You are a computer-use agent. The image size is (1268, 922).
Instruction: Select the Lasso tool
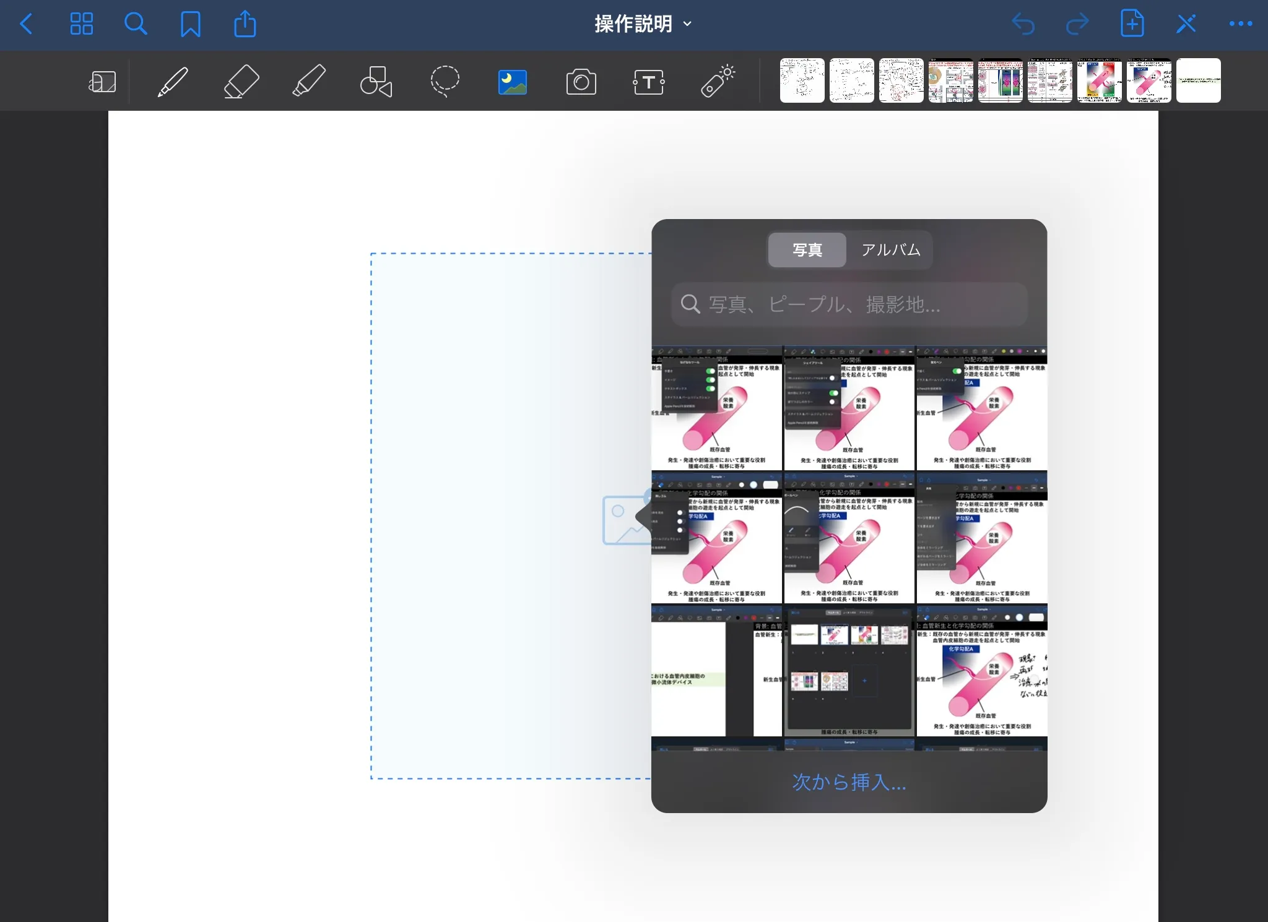tap(445, 81)
